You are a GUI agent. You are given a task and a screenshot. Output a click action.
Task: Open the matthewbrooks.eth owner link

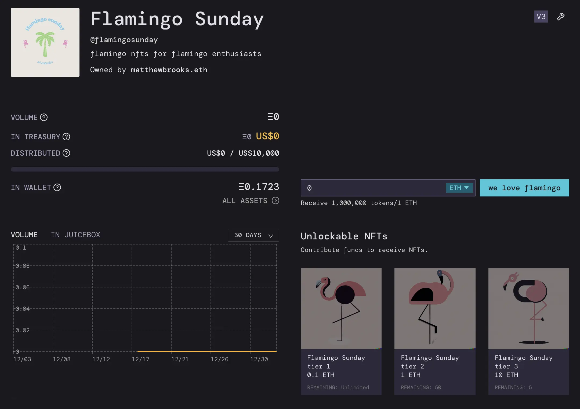(169, 70)
